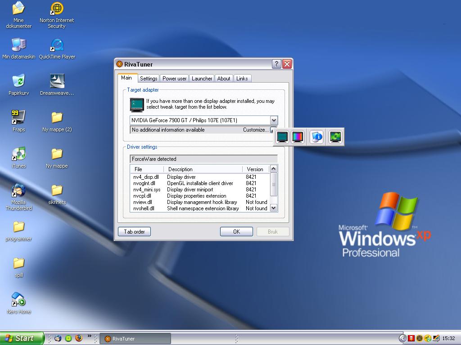This screenshot has height=345, width=461.
Task: Launch Firefox from quick launch bar
Action: pos(78,338)
